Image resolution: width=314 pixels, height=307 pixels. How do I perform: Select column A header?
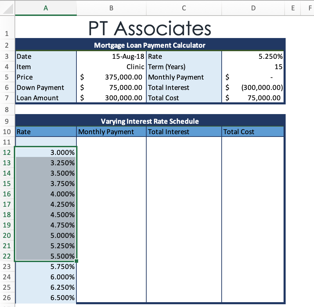46,8
